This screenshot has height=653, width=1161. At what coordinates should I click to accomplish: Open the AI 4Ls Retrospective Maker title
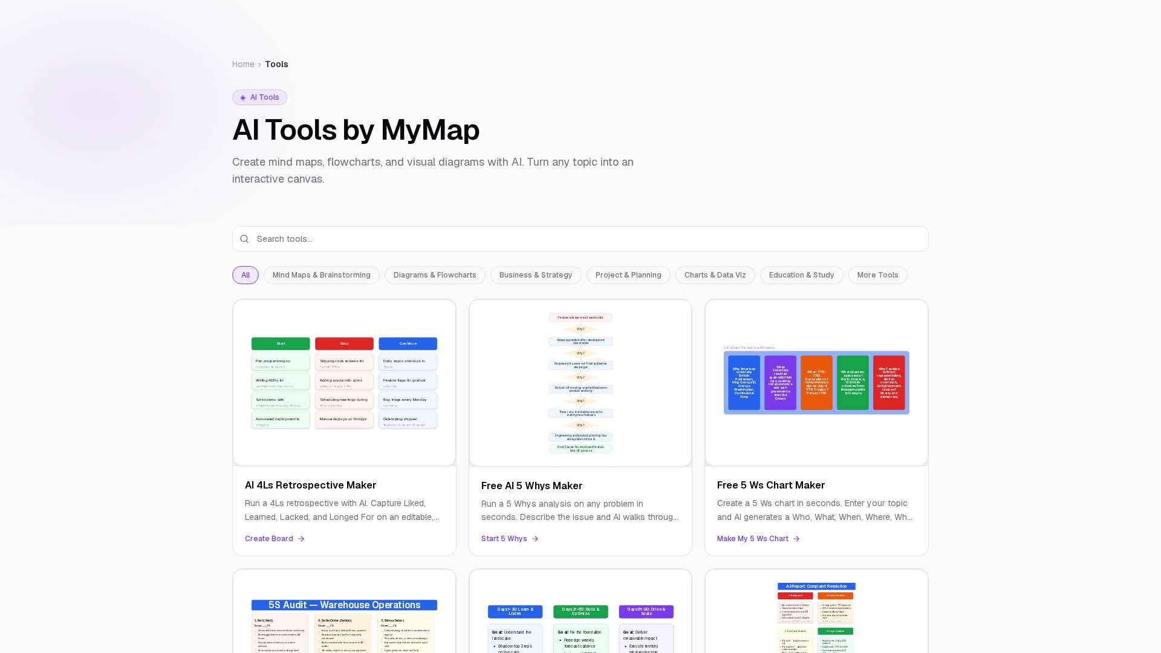tap(310, 485)
